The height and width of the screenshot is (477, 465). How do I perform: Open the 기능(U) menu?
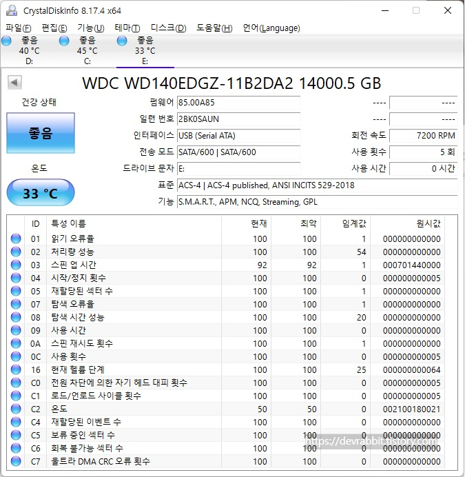click(x=91, y=28)
